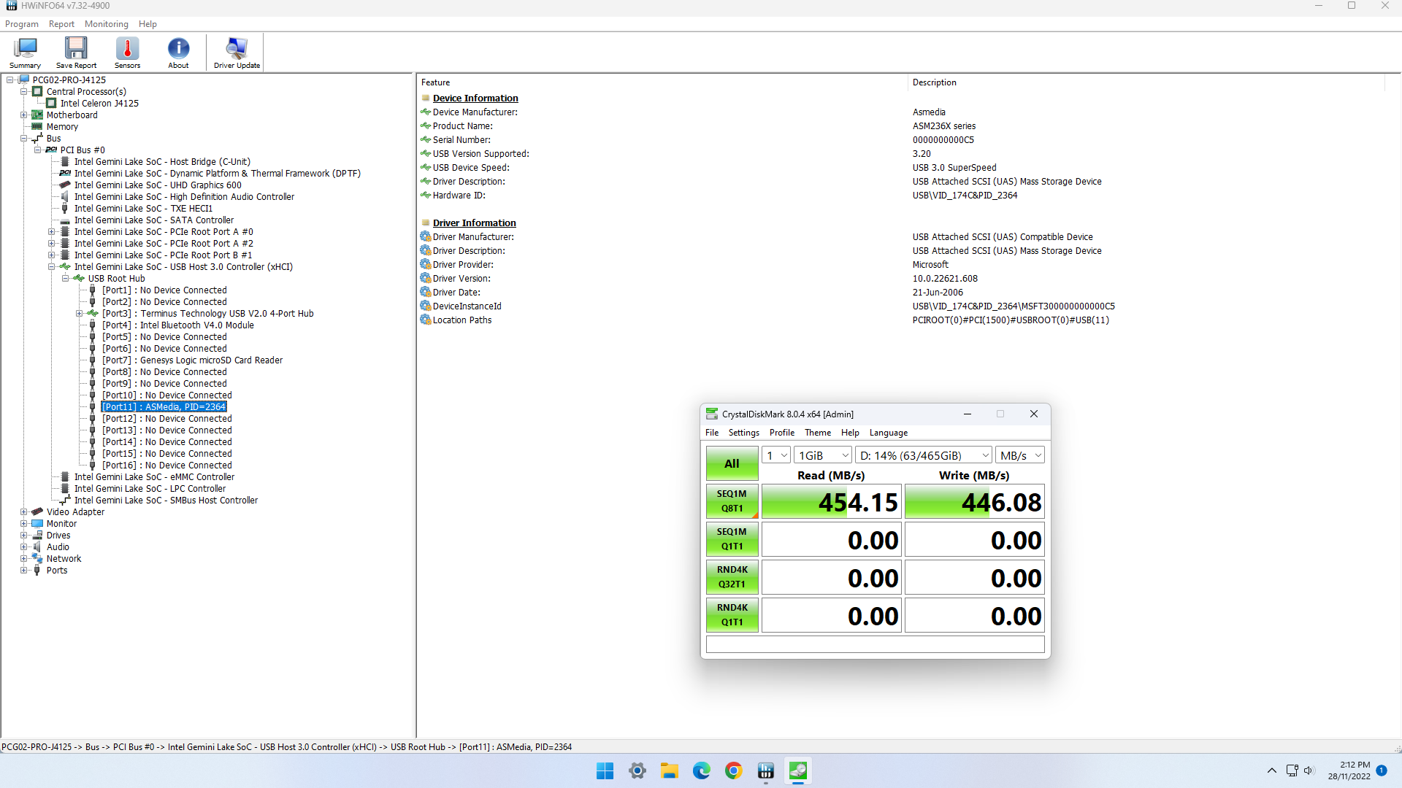This screenshot has height=788, width=1402.
Task: Click the Driver Manufacturer gear icon
Action: [x=426, y=236]
